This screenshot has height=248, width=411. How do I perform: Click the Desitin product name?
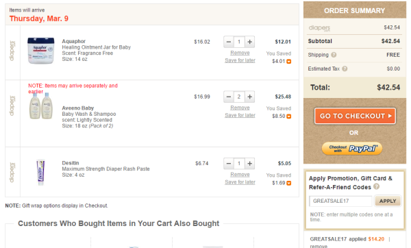pos(71,163)
